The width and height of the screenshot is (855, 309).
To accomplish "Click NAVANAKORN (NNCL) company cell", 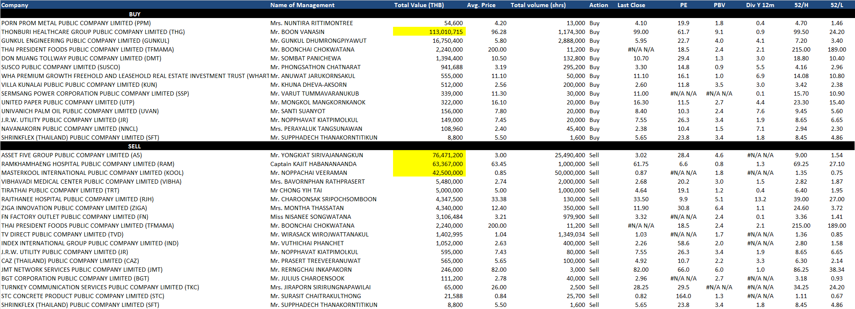I will (x=69, y=129).
